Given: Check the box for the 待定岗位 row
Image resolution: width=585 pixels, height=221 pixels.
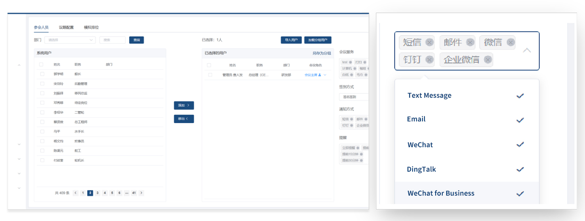Looking at the screenshot, I should tap(42, 103).
